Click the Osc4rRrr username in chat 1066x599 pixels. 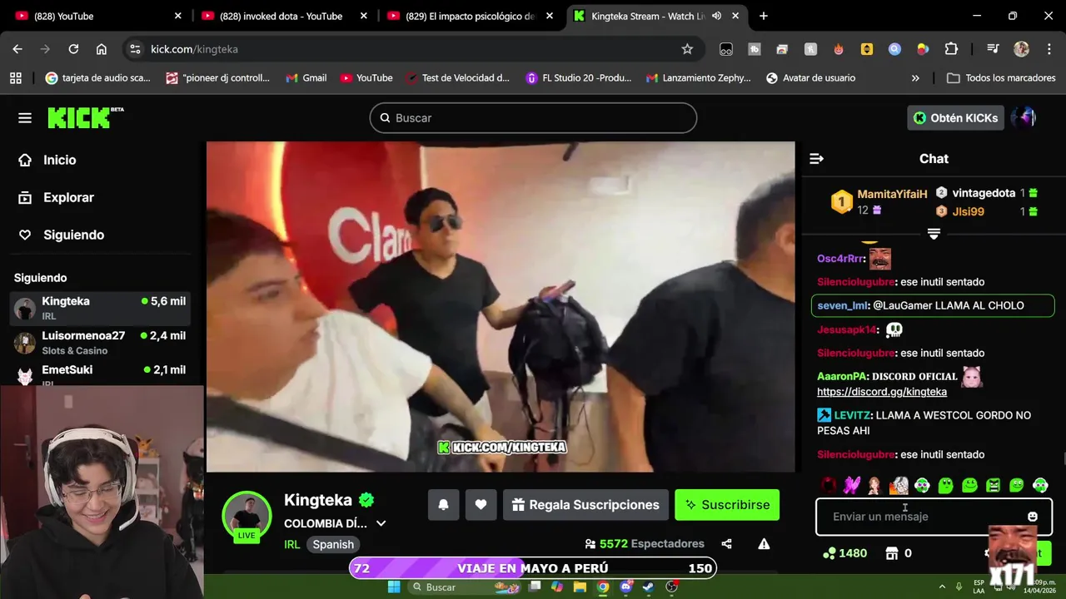click(x=840, y=259)
